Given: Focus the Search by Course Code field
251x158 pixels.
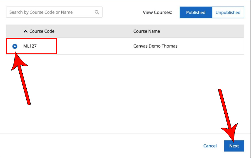Looking at the screenshot, I should click(51, 12).
